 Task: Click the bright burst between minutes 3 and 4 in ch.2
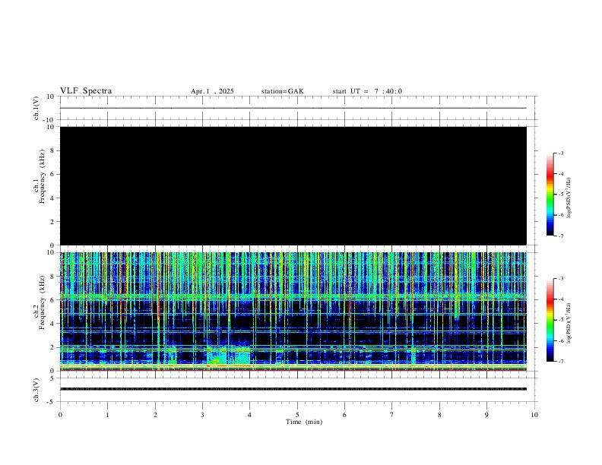tap(229, 355)
